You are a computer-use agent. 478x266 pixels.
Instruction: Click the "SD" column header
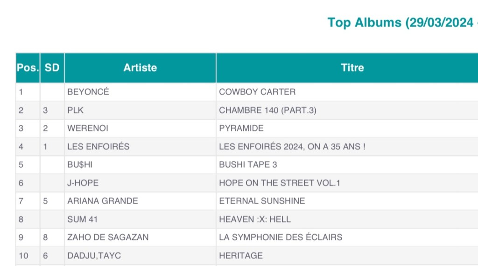52,68
